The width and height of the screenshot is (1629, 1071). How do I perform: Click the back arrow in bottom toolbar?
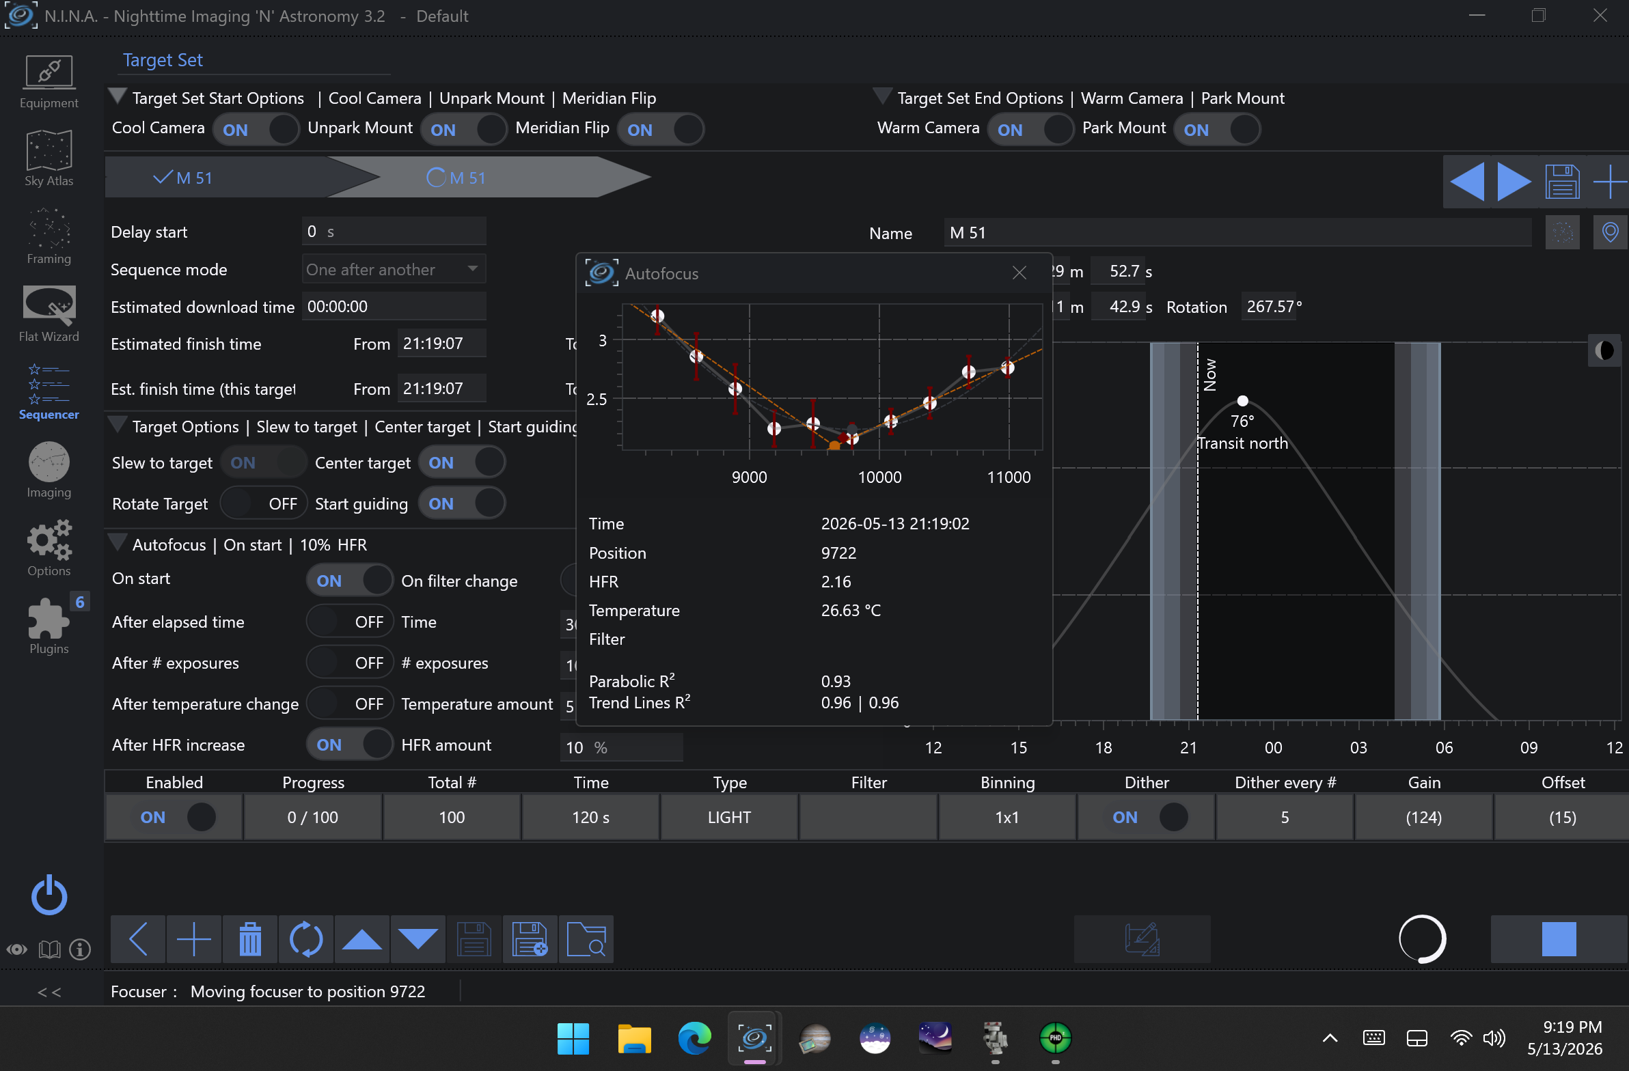click(138, 939)
